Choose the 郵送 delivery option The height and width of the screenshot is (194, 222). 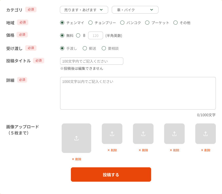pos(85,48)
